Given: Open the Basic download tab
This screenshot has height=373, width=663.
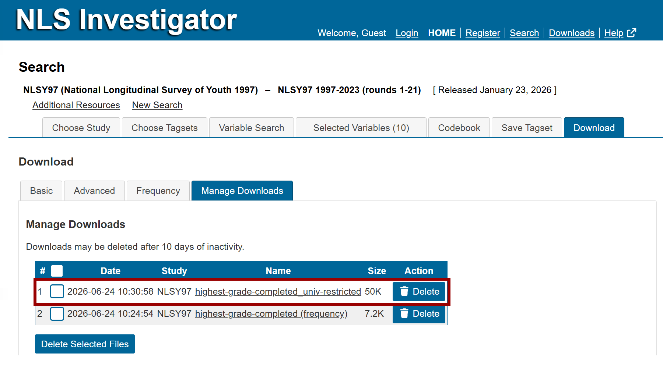Looking at the screenshot, I should (x=41, y=191).
